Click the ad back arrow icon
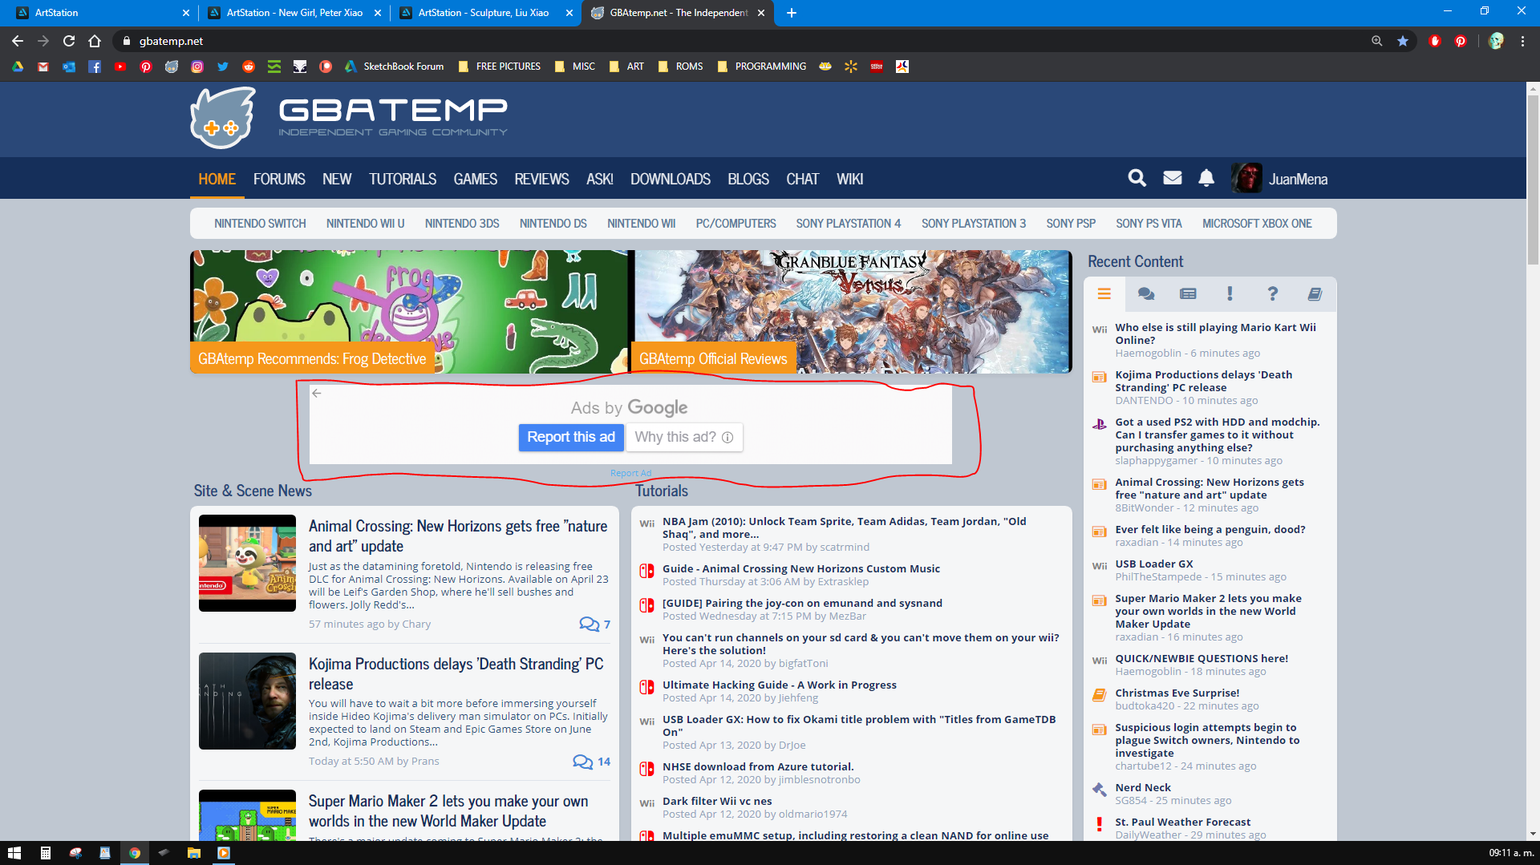Image resolution: width=1540 pixels, height=865 pixels. coord(317,393)
